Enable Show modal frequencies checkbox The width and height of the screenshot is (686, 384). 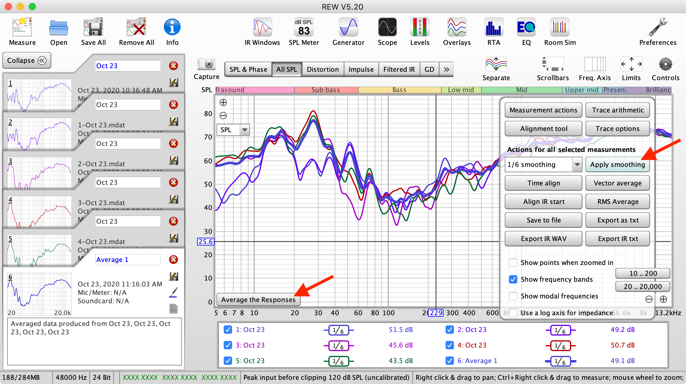pyautogui.click(x=513, y=296)
